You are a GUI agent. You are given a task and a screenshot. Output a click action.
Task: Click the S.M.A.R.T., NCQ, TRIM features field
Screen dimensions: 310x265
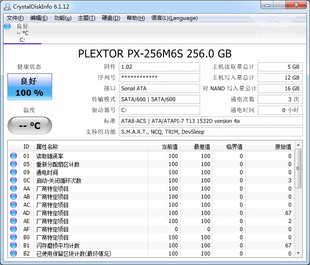point(211,132)
